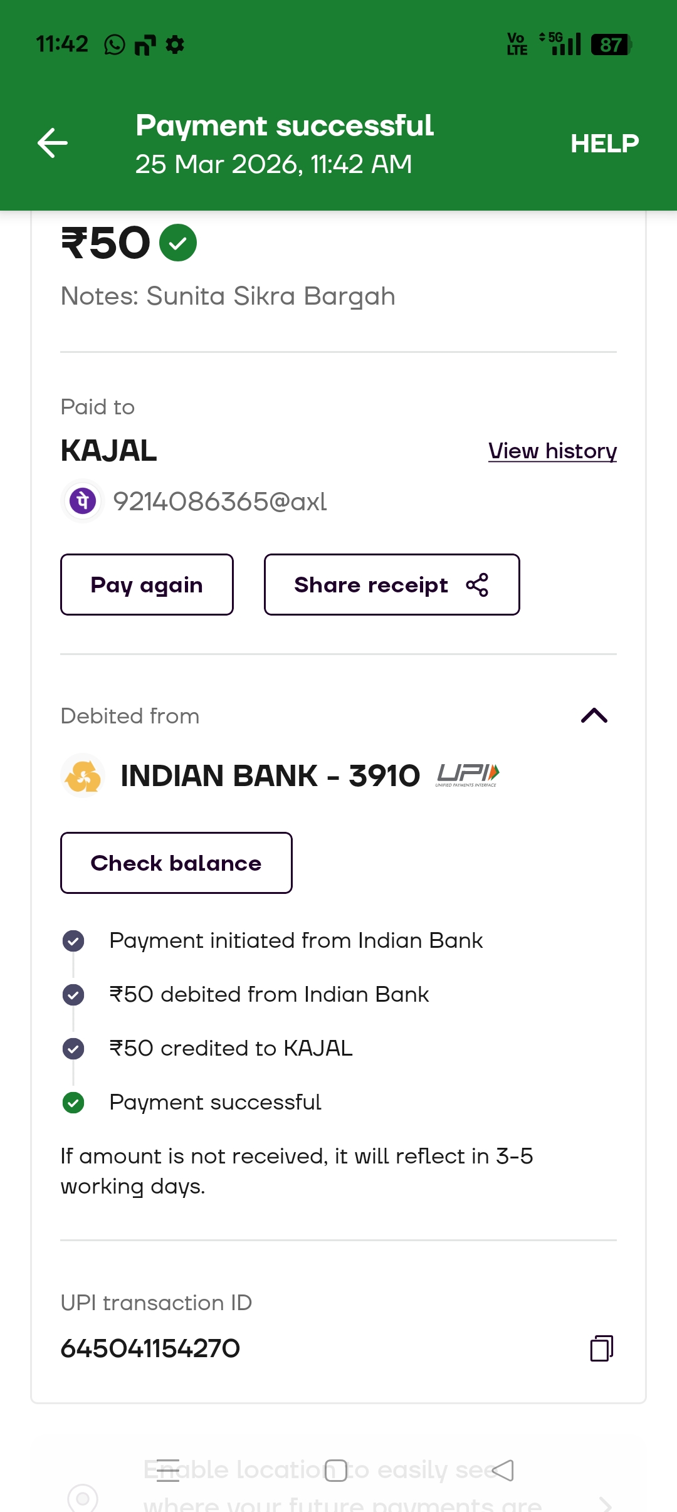The image size is (677, 1512).
Task: Tap the back arrow in header
Action: [x=53, y=143]
